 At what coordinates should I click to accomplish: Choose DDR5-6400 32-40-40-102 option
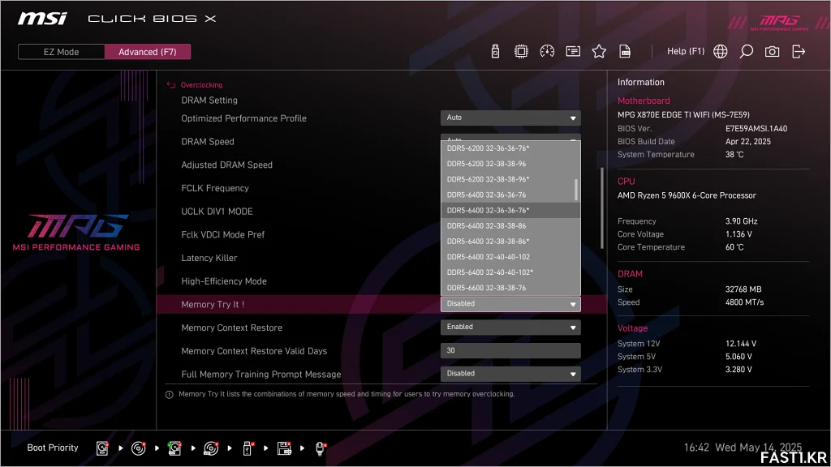tap(510, 257)
